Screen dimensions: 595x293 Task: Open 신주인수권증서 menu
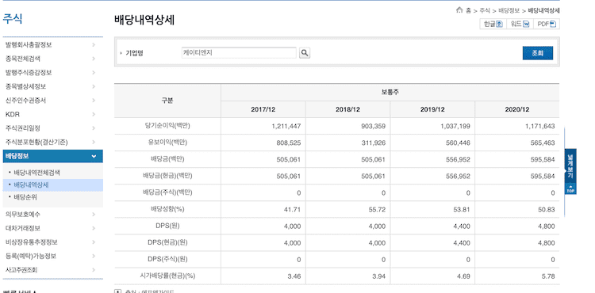click(x=26, y=101)
